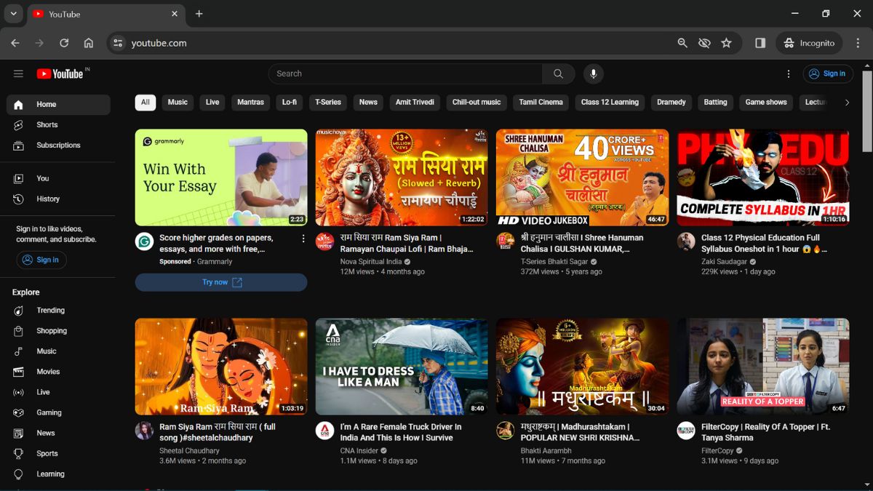Toggle the browser side panel
Viewport: 873px width, 491px height.
[x=760, y=43]
